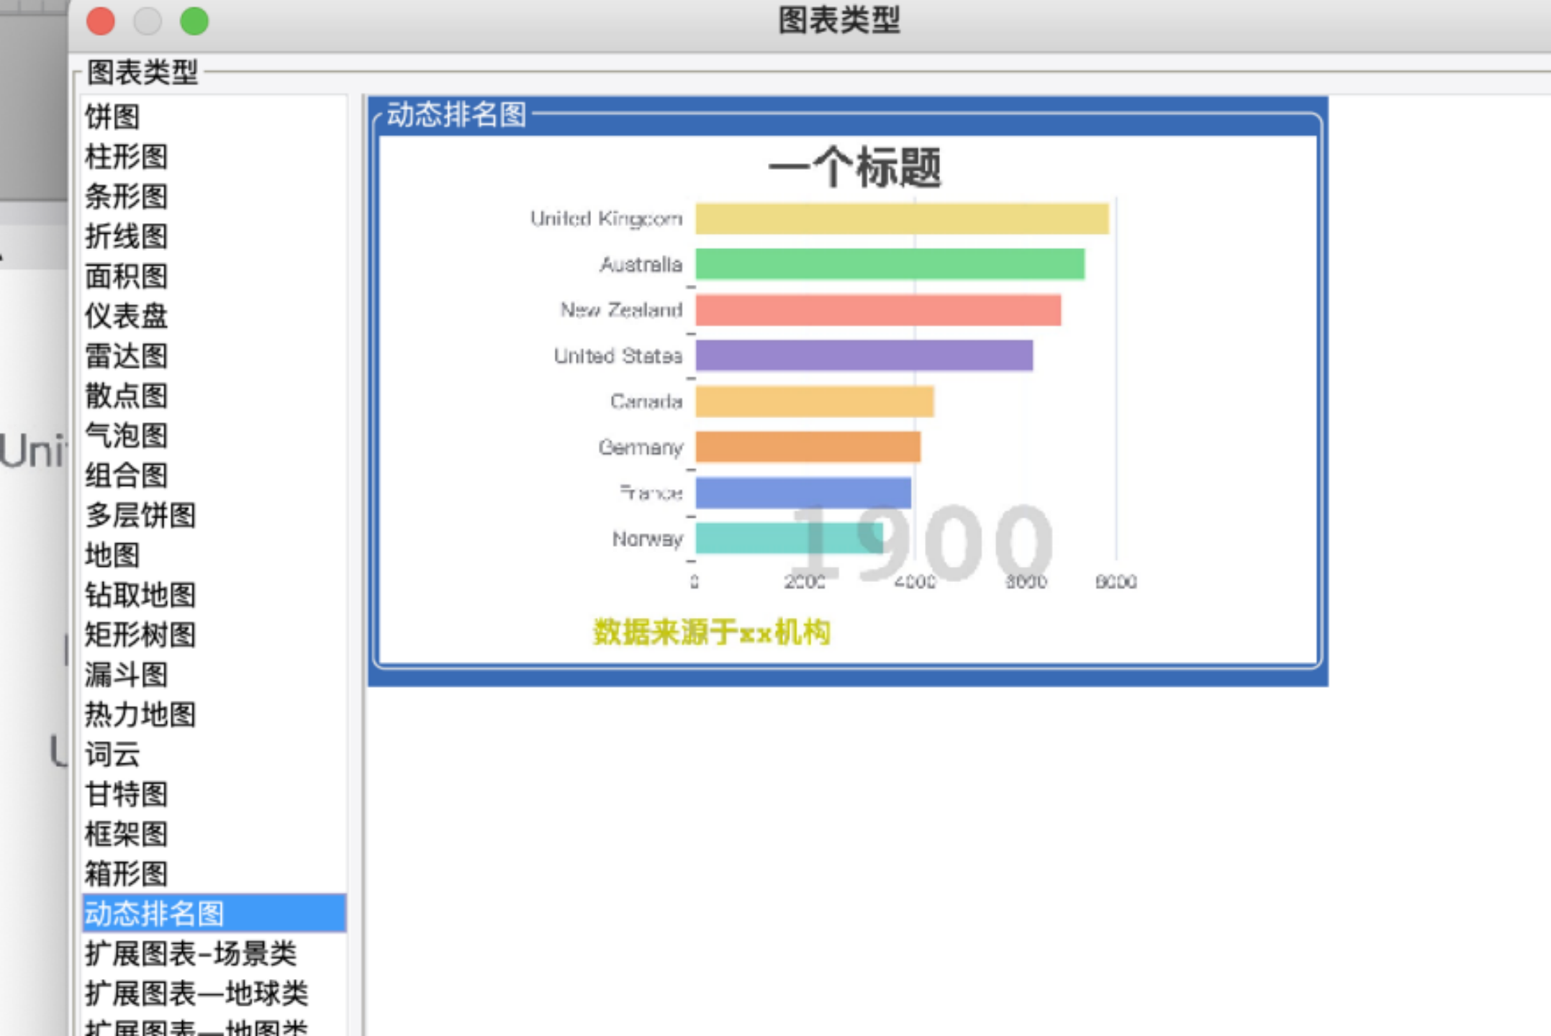Select 热力地图 in the list
This screenshot has width=1551, height=1036.
coord(140,714)
